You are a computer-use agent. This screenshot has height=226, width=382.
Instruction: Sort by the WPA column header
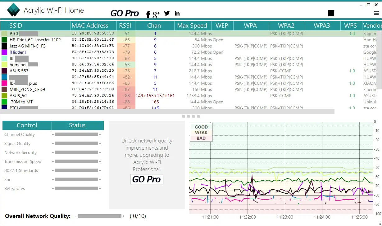[251, 25]
